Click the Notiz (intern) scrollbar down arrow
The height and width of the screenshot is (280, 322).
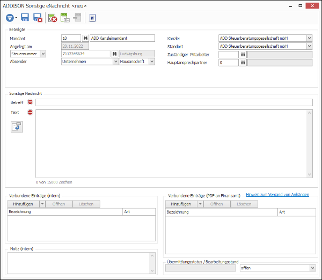152,271
